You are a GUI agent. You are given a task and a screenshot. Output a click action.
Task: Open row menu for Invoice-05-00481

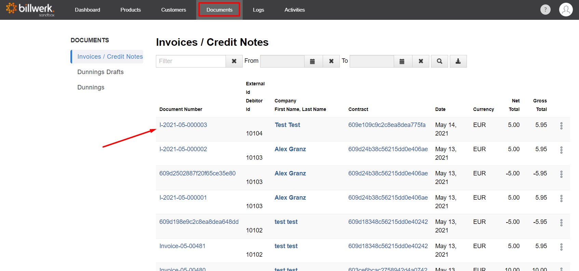tap(561, 247)
